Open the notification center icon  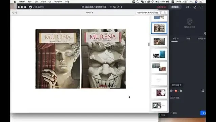coord(201,2)
